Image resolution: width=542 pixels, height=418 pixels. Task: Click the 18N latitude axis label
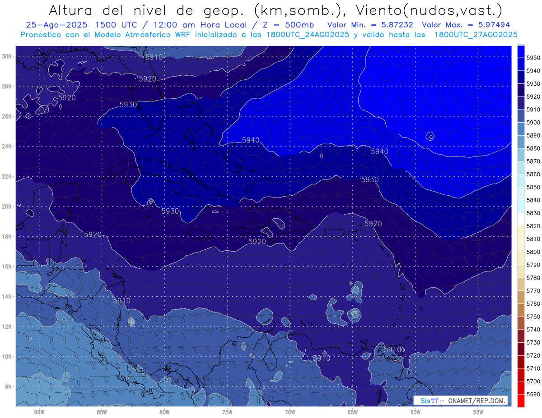click(8, 236)
